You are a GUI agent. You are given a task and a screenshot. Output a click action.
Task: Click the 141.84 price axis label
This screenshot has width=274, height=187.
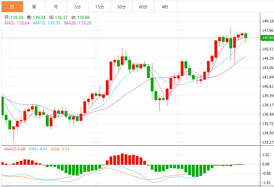point(268,77)
